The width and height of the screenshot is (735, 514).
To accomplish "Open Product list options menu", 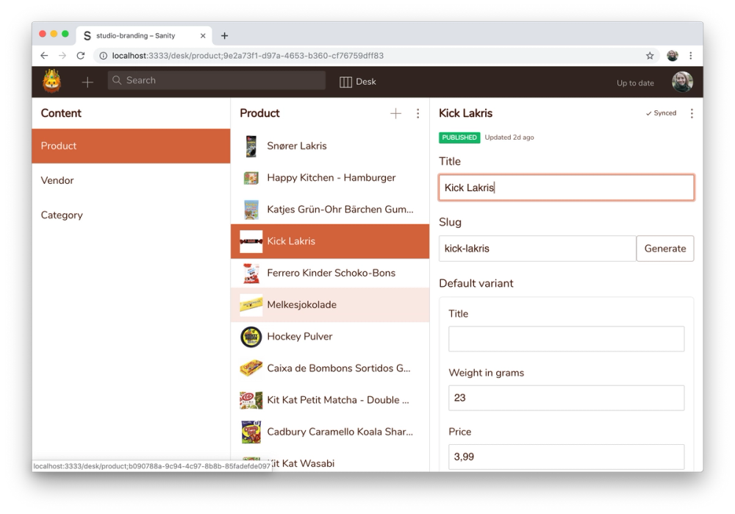I will 417,113.
